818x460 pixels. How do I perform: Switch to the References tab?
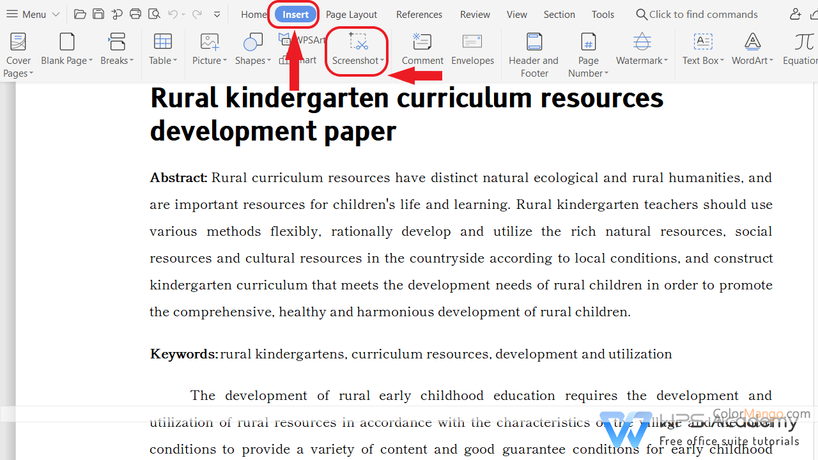tap(419, 14)
